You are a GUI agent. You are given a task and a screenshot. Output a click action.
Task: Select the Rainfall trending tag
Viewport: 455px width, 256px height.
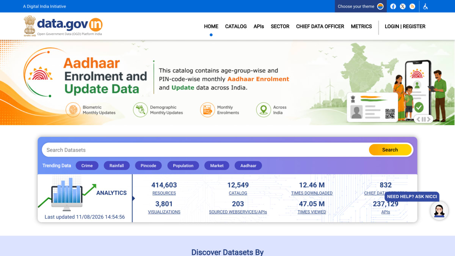(117, 166)
